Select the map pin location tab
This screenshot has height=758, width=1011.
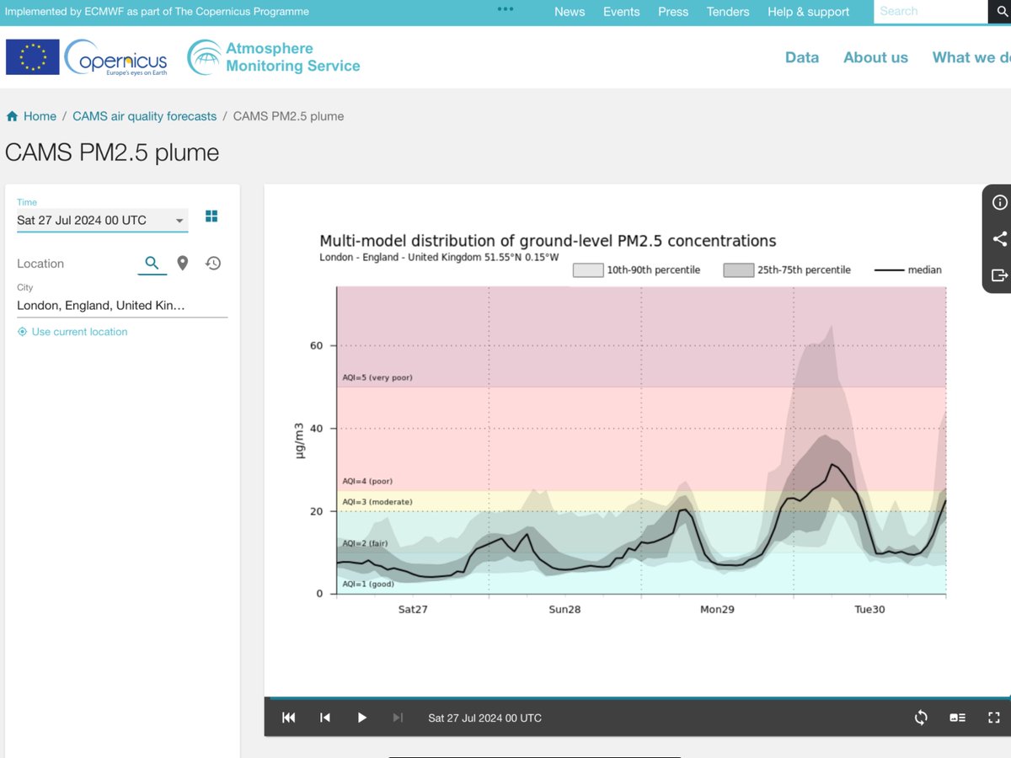(x=183, y=264)
